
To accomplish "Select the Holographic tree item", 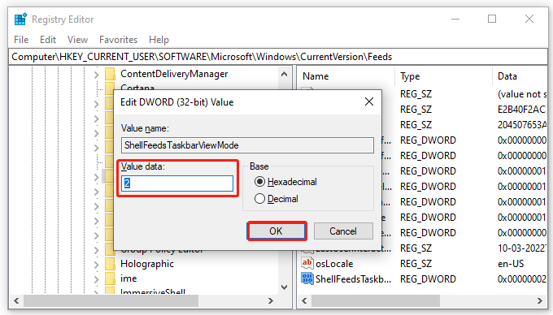I will [x=147, y=264].
